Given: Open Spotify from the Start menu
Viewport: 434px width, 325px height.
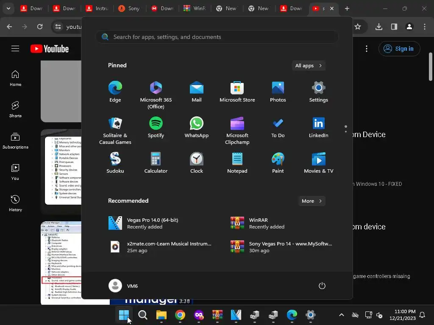Looking at the screenshot, I should (x=156, y=127).
